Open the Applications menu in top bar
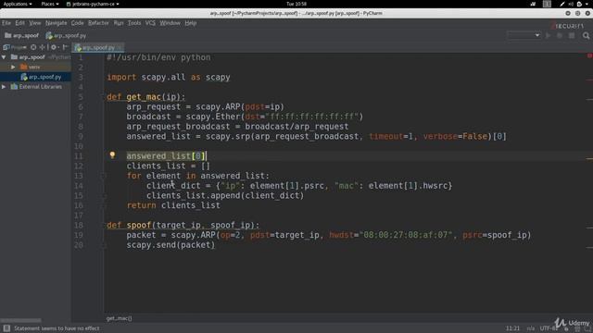Viewport: 593px width, 333px height. tap(18, 4)
